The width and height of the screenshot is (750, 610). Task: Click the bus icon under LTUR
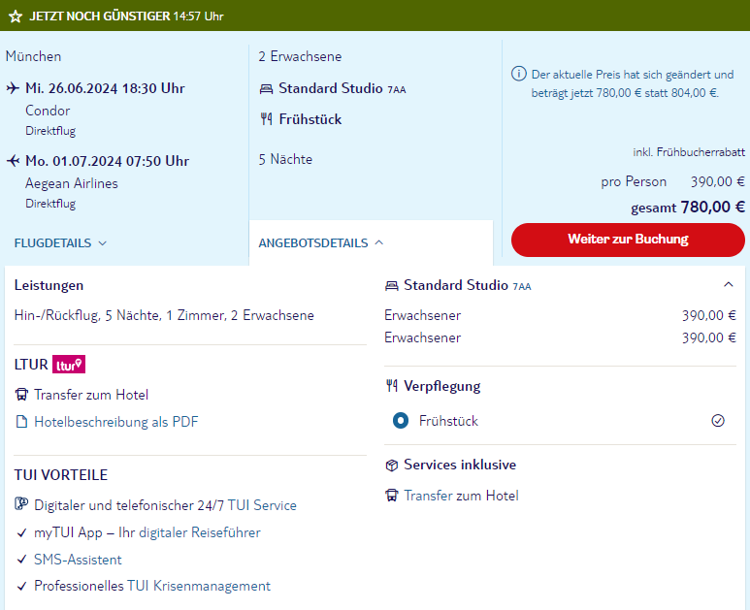click(x=21, y=395)
